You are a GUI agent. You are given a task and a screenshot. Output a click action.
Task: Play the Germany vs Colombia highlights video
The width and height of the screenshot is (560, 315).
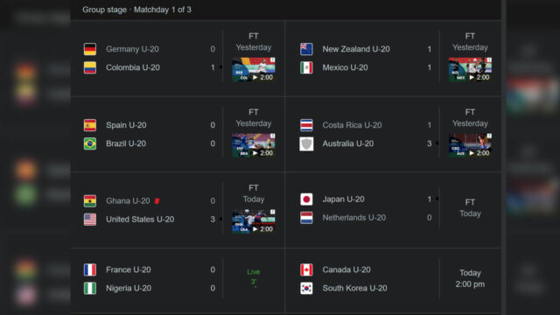[x=254, y=70]
